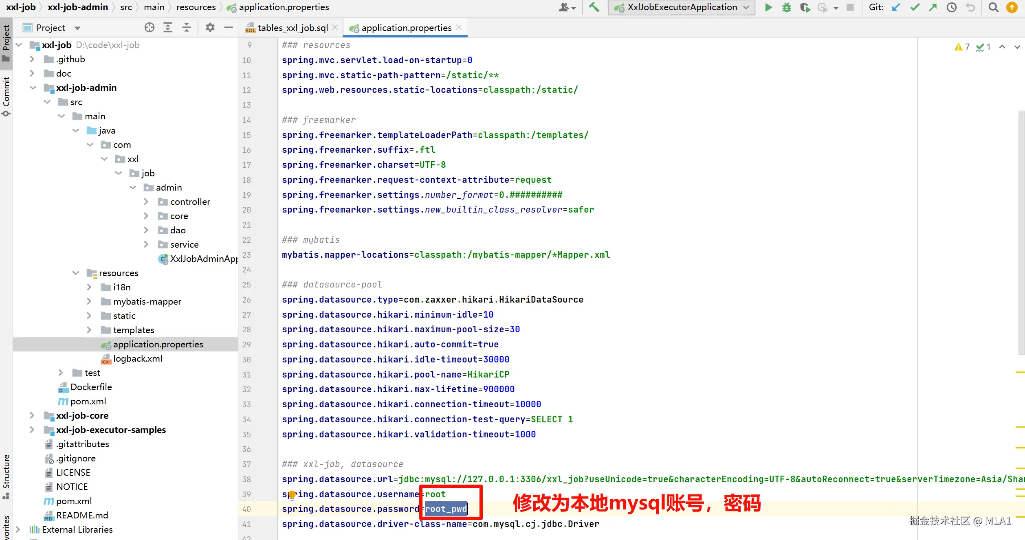Open Project panel settings gear
This screenshot has width=1025, height=540.
(210, 28)
